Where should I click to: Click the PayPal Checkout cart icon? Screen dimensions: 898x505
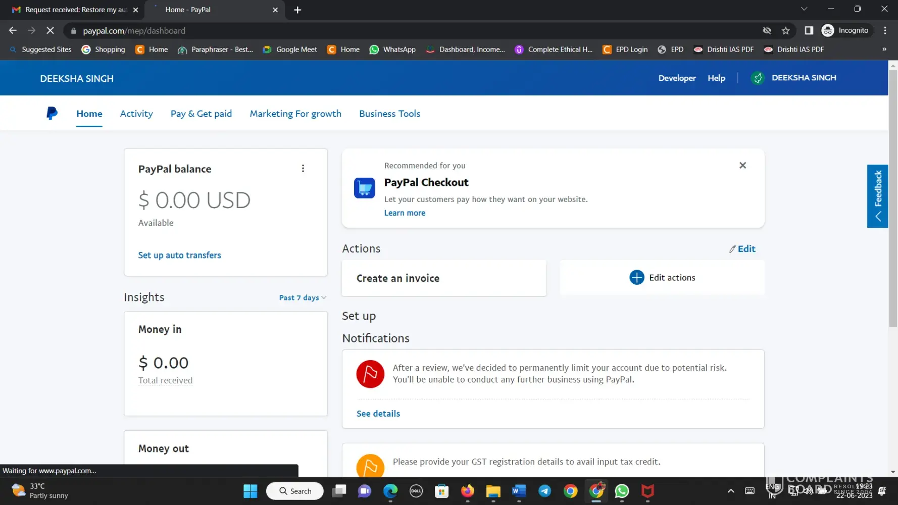364,188
